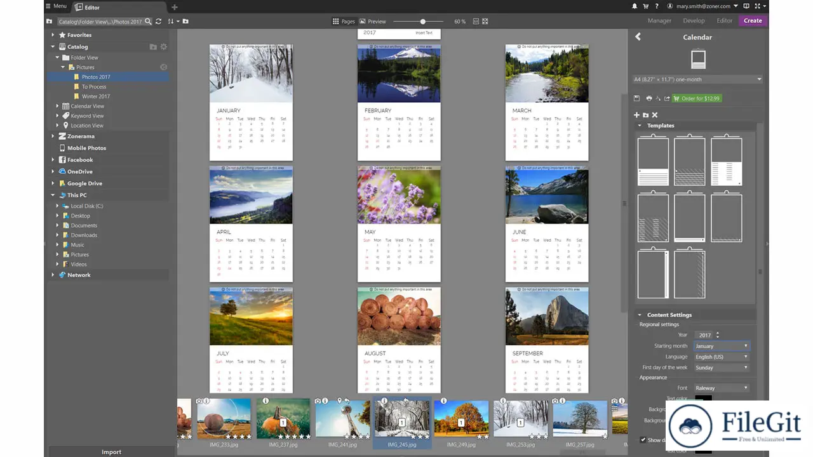Add a page with the plus icon

click(x=637, y=115)
